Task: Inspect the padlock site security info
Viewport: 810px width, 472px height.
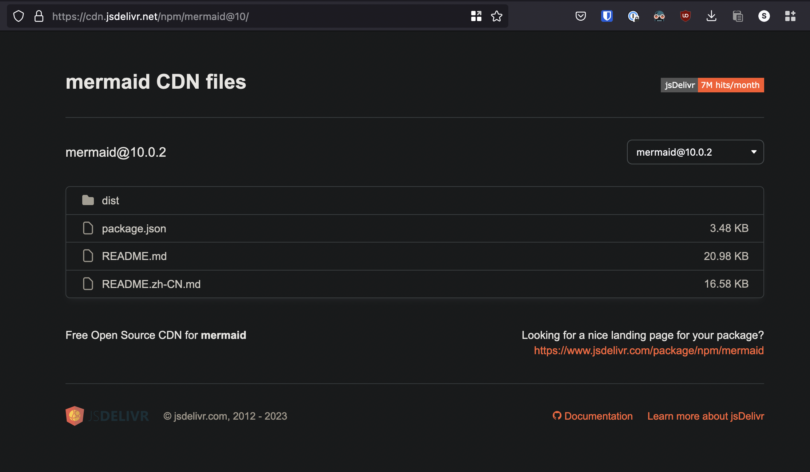Action: [39, 16]
